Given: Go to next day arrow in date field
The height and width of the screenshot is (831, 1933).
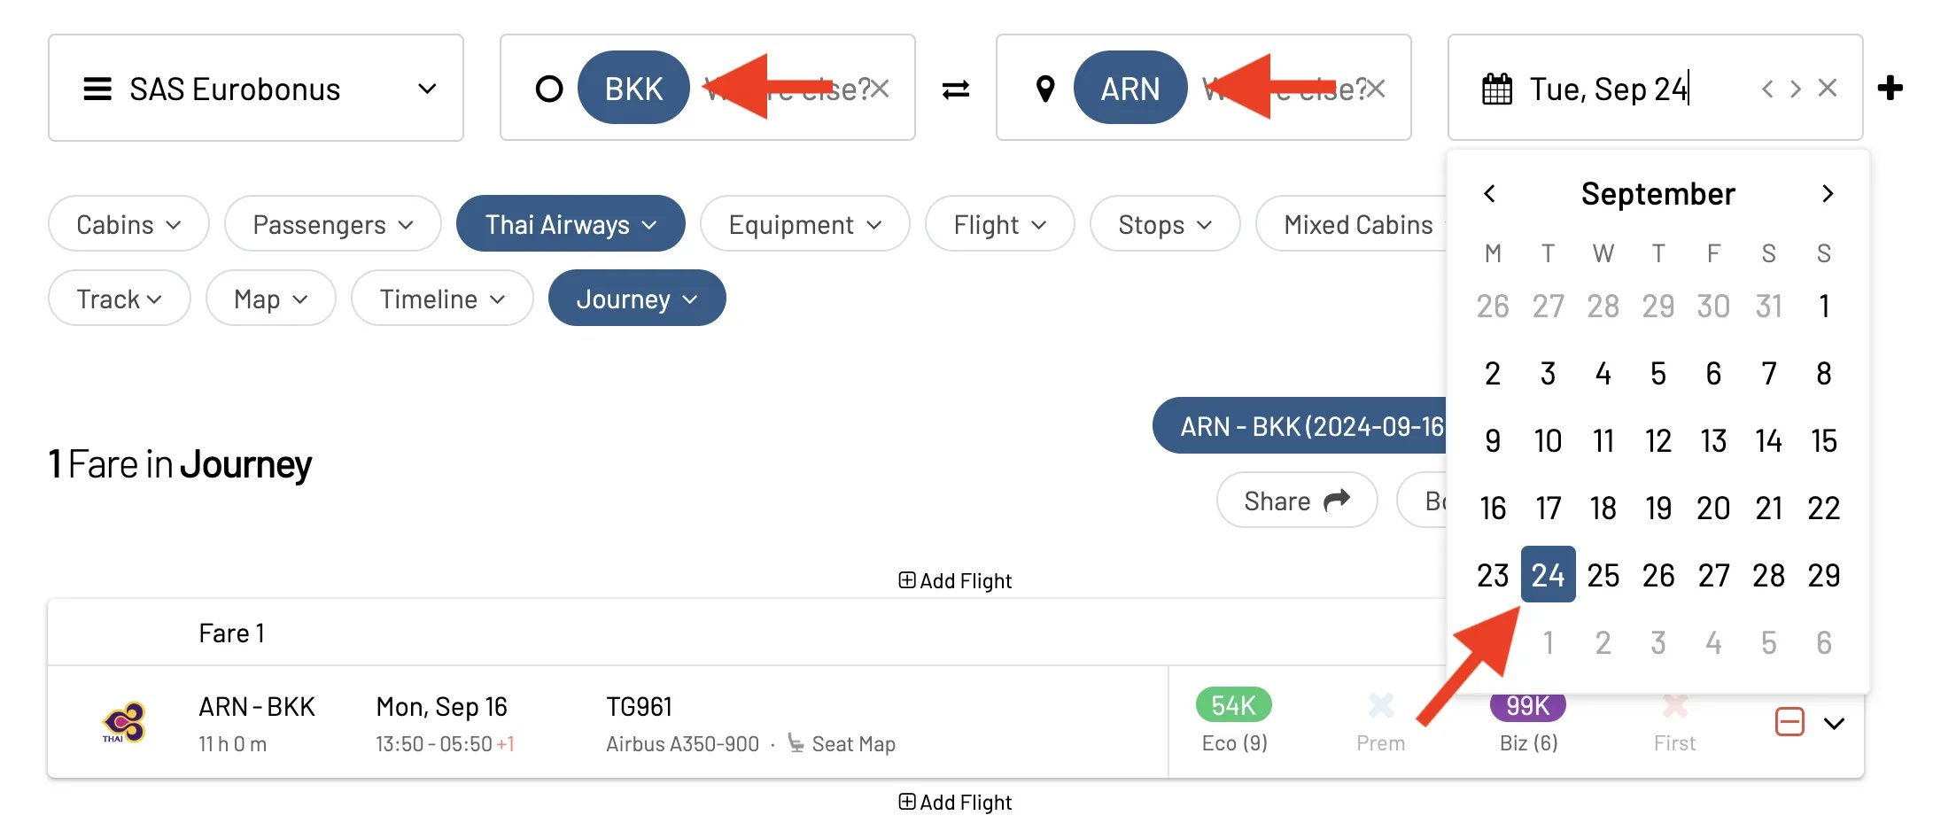Looking at the screenshot, I should (x=1796, y=89).
